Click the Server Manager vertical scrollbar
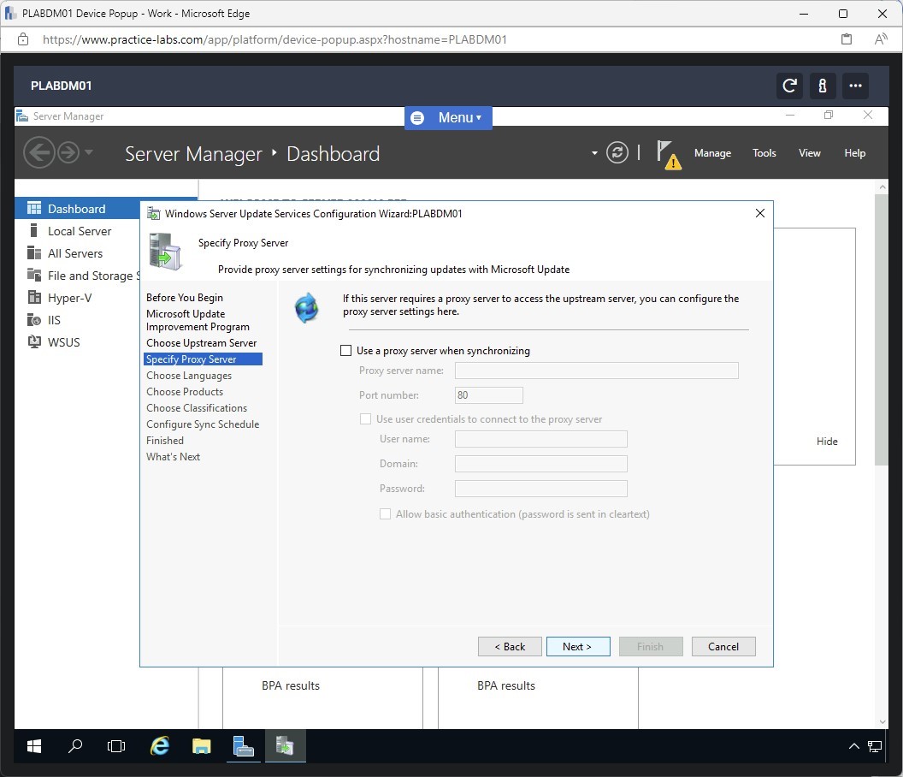This screenshot has height=777, width=903. [882, 342]
